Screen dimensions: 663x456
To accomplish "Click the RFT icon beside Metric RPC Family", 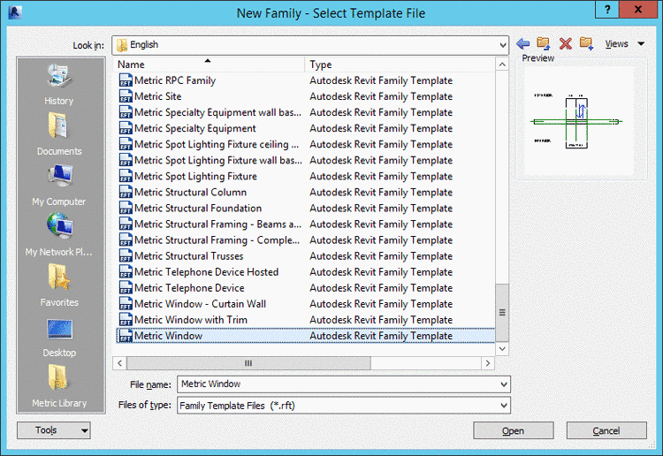I will [126, 80].
